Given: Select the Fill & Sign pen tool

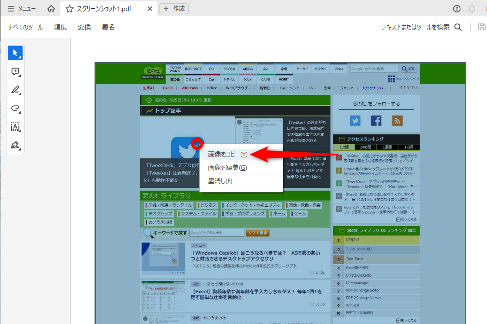Looking at the screenshot, I should (14, 145).
